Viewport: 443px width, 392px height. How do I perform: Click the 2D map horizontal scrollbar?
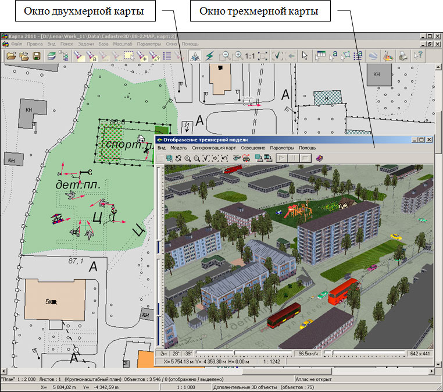[217, 371]
